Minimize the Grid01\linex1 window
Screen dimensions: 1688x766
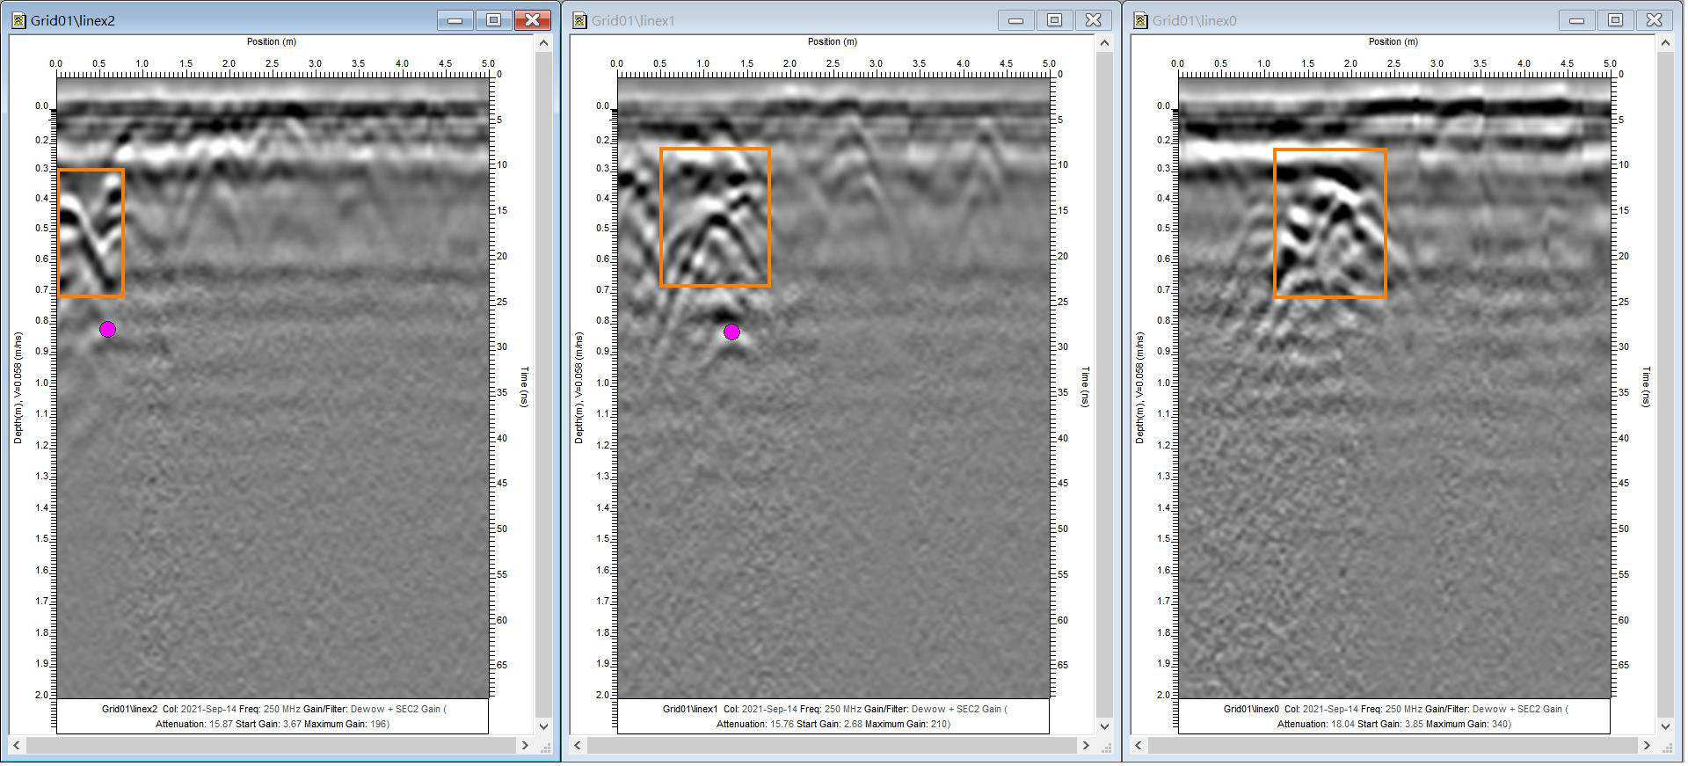coord(1016,20)
